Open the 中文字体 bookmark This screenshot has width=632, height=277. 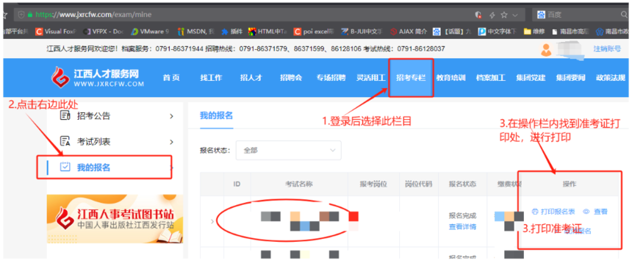coord(498,32)
